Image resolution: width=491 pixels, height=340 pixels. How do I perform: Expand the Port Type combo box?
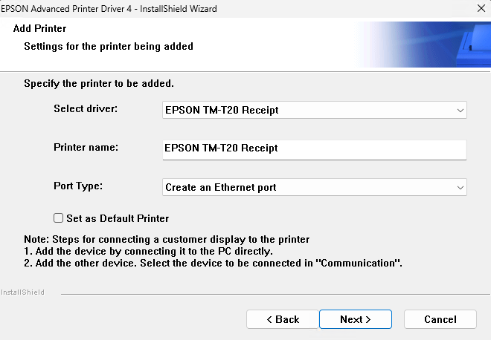[x=315, y=187]
